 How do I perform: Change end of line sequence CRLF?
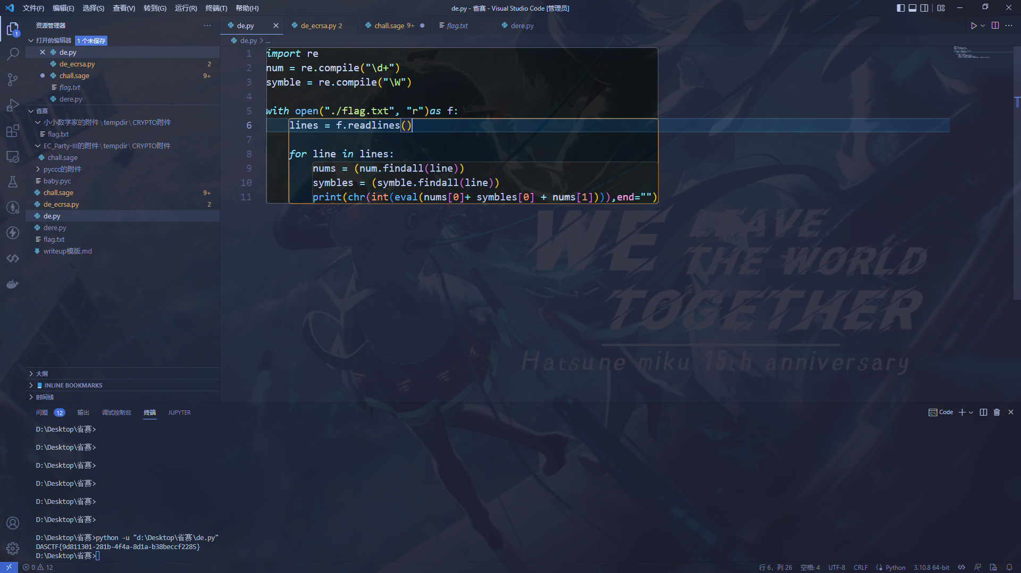(860, 567)
